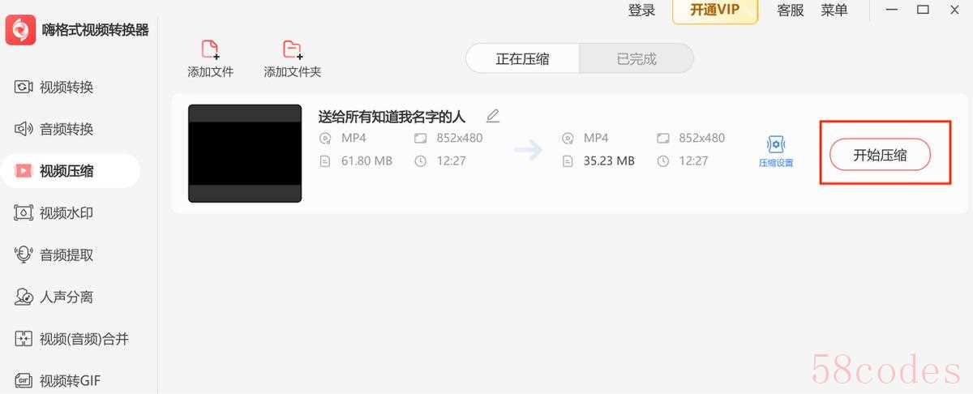Select 视频水印 video watermark in sidebar
This screenshot has height=394, width=973.
tap(54, 213)
